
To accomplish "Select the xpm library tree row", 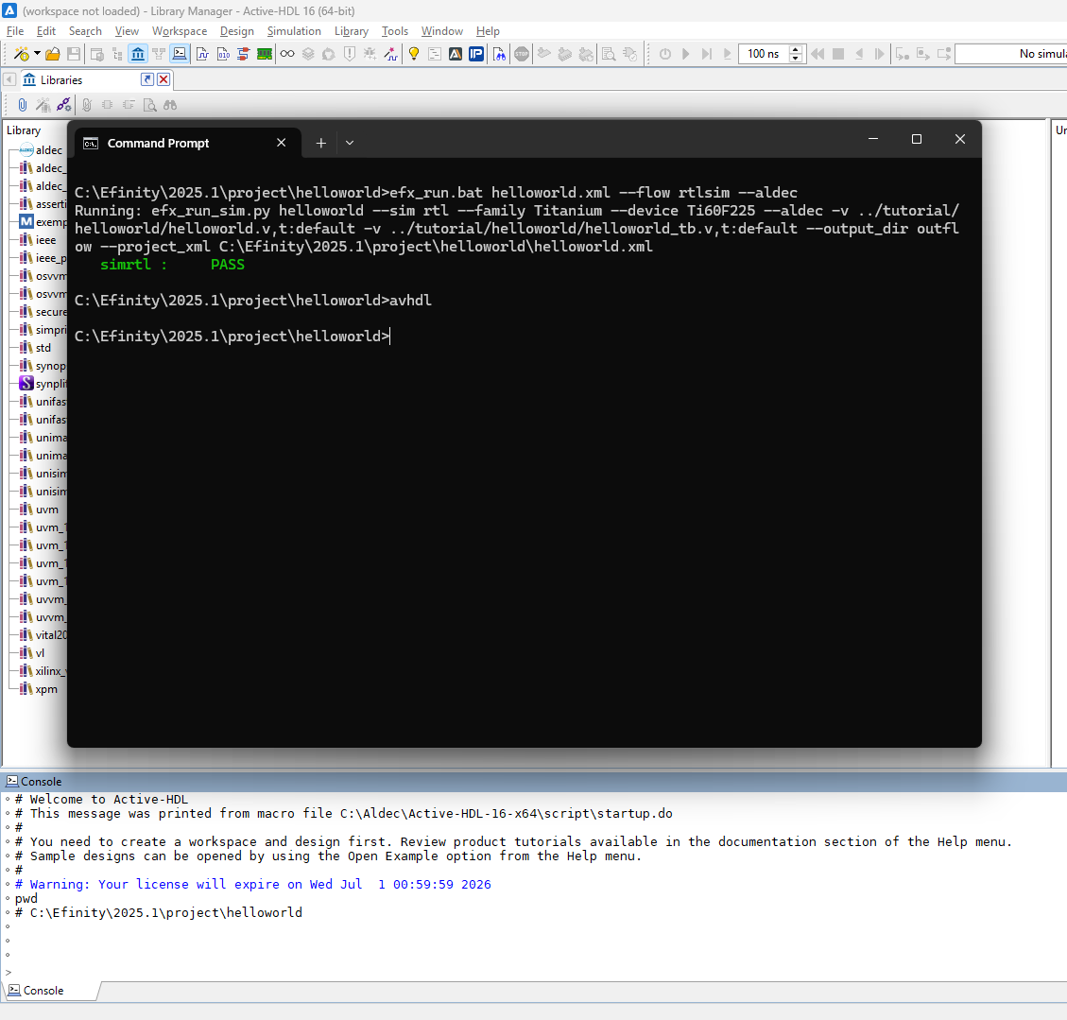I will coord(38,689).
